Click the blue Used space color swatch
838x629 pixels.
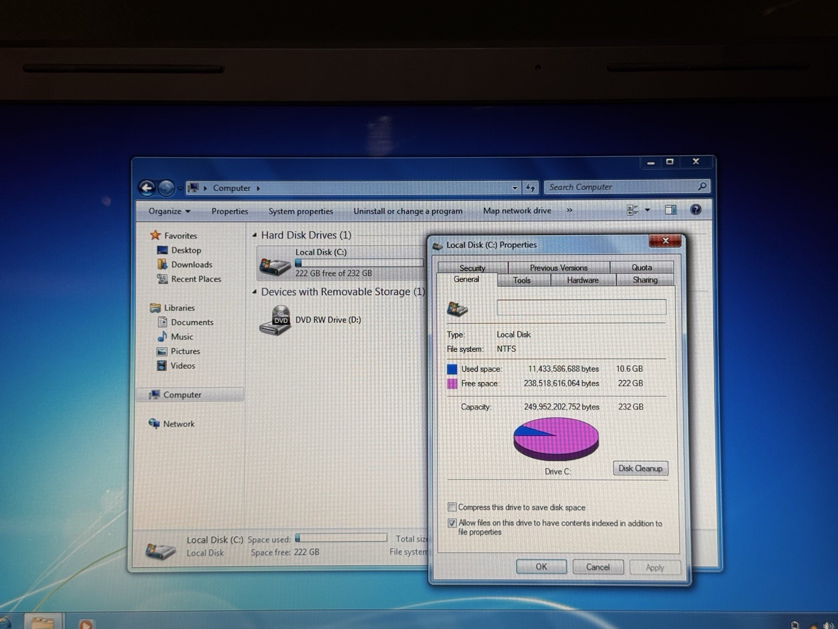tap(452, 369)
